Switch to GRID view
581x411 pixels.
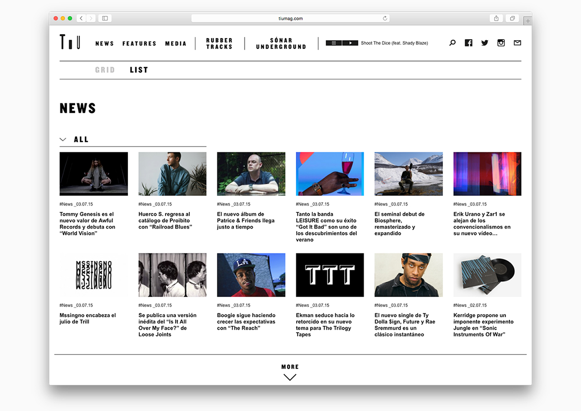tap(105, 70)
